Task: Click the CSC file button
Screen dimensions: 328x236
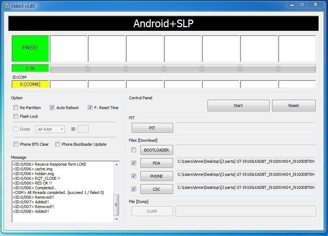Action: coord(156,189)
